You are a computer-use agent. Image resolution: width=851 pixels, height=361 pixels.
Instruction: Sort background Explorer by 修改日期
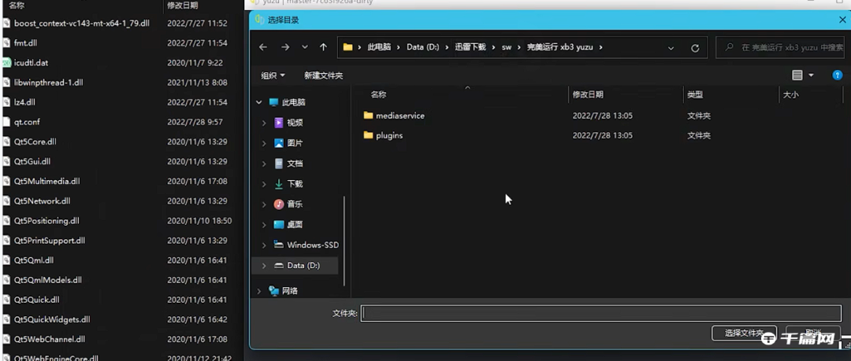click(182, 6)
